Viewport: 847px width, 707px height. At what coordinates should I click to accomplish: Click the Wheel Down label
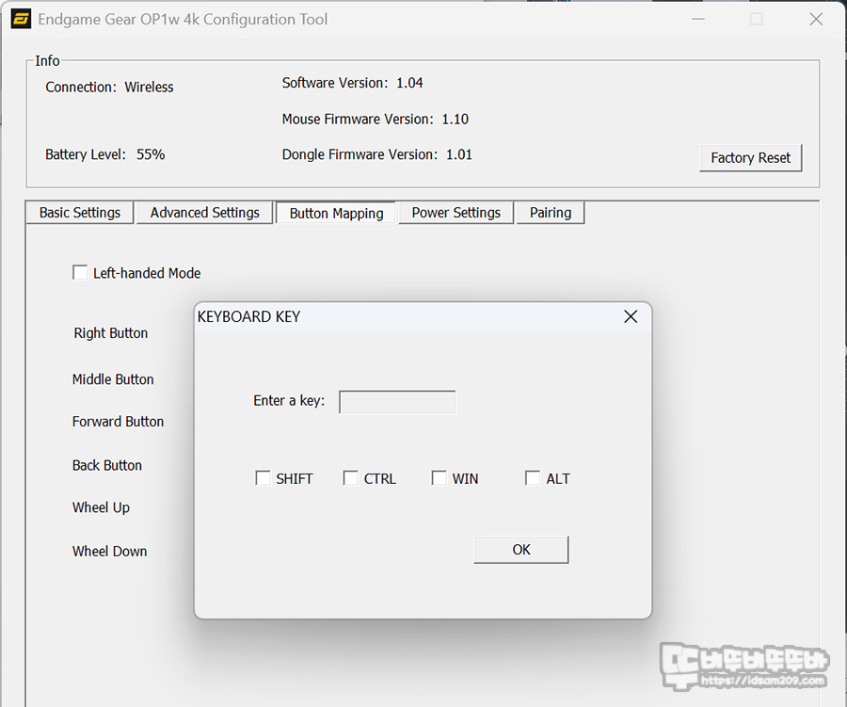click(110, 552)
